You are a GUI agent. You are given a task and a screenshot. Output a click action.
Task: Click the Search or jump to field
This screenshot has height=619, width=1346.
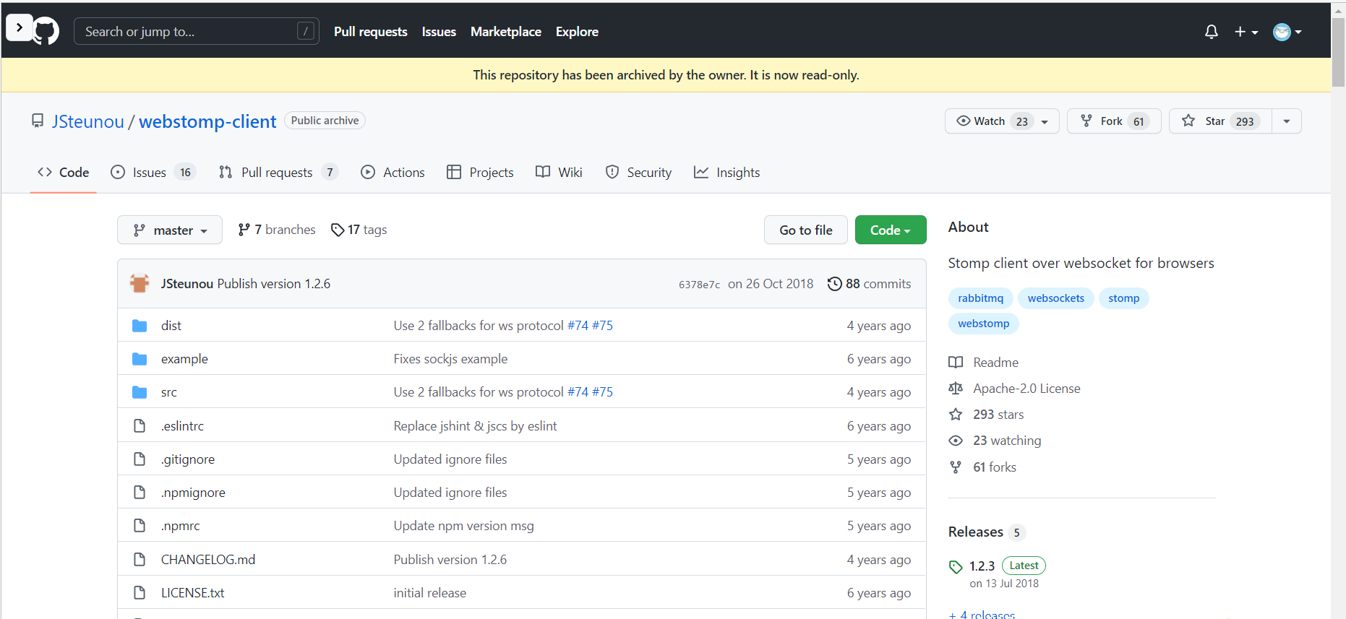click(197, 31)
